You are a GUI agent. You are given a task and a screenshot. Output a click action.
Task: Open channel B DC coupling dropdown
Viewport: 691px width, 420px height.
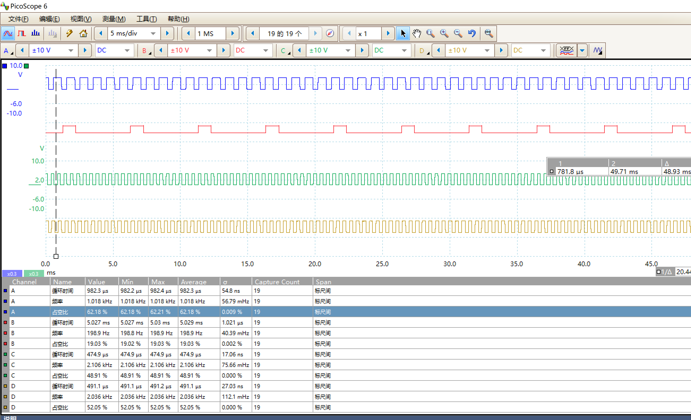[265, 51]
